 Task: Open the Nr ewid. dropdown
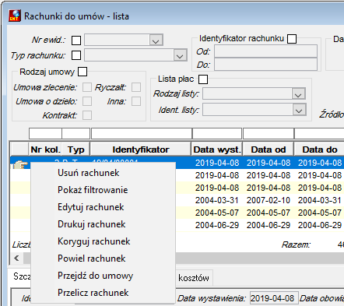[156, 40]
